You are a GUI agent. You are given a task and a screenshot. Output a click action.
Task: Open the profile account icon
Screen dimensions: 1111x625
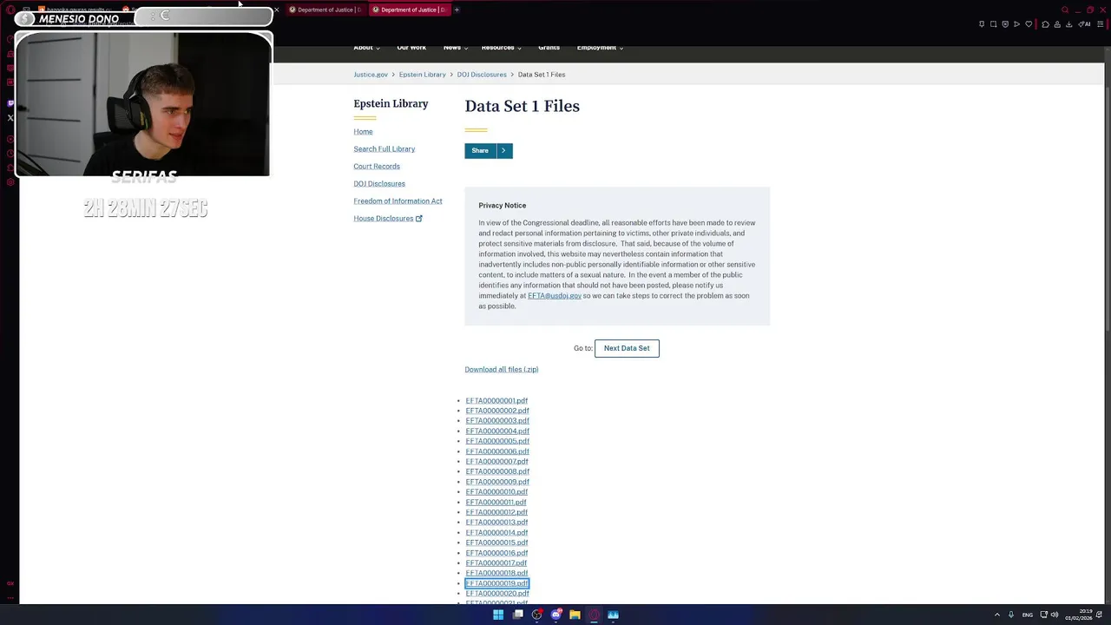pos(1057,24)
